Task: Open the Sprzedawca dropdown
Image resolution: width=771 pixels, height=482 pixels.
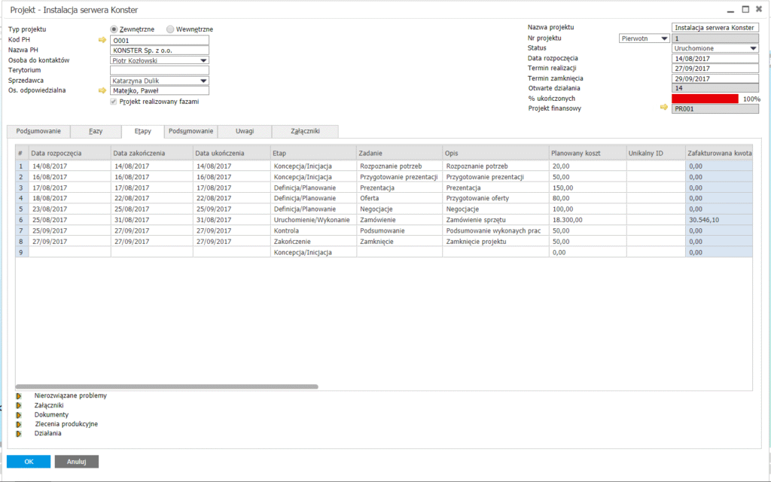Action: pos(203,81)
